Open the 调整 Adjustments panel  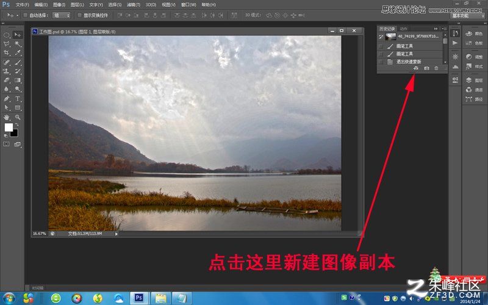(x=475, y=57)
